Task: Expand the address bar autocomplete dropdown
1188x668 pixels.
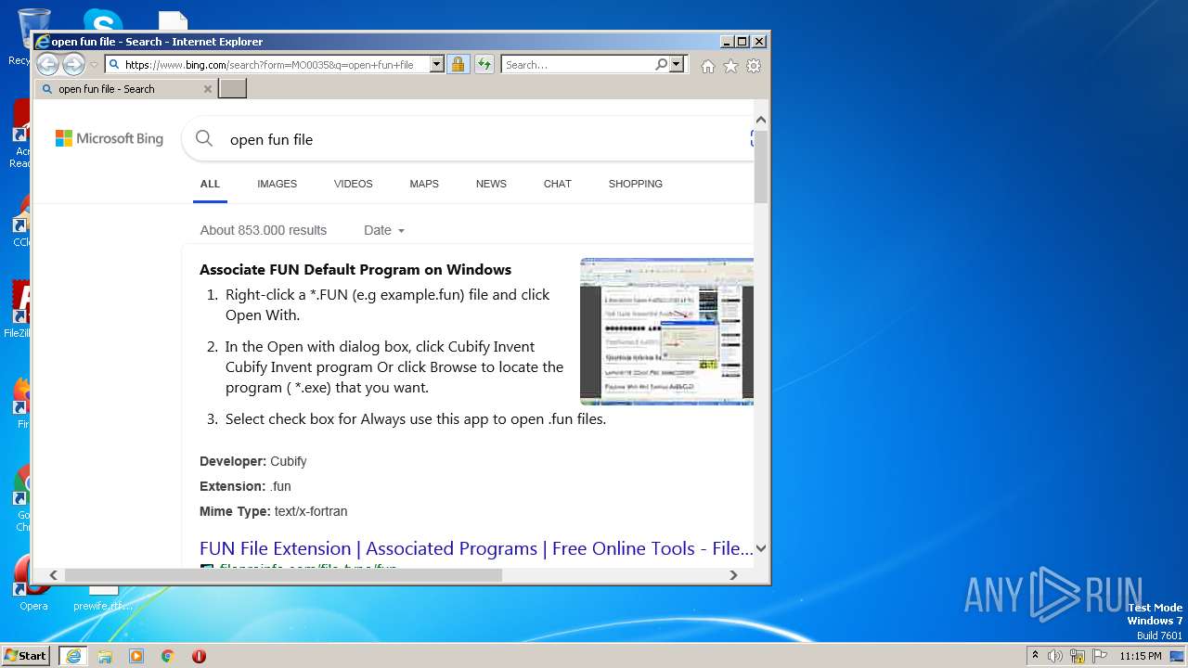Action: tap(437, 65)
